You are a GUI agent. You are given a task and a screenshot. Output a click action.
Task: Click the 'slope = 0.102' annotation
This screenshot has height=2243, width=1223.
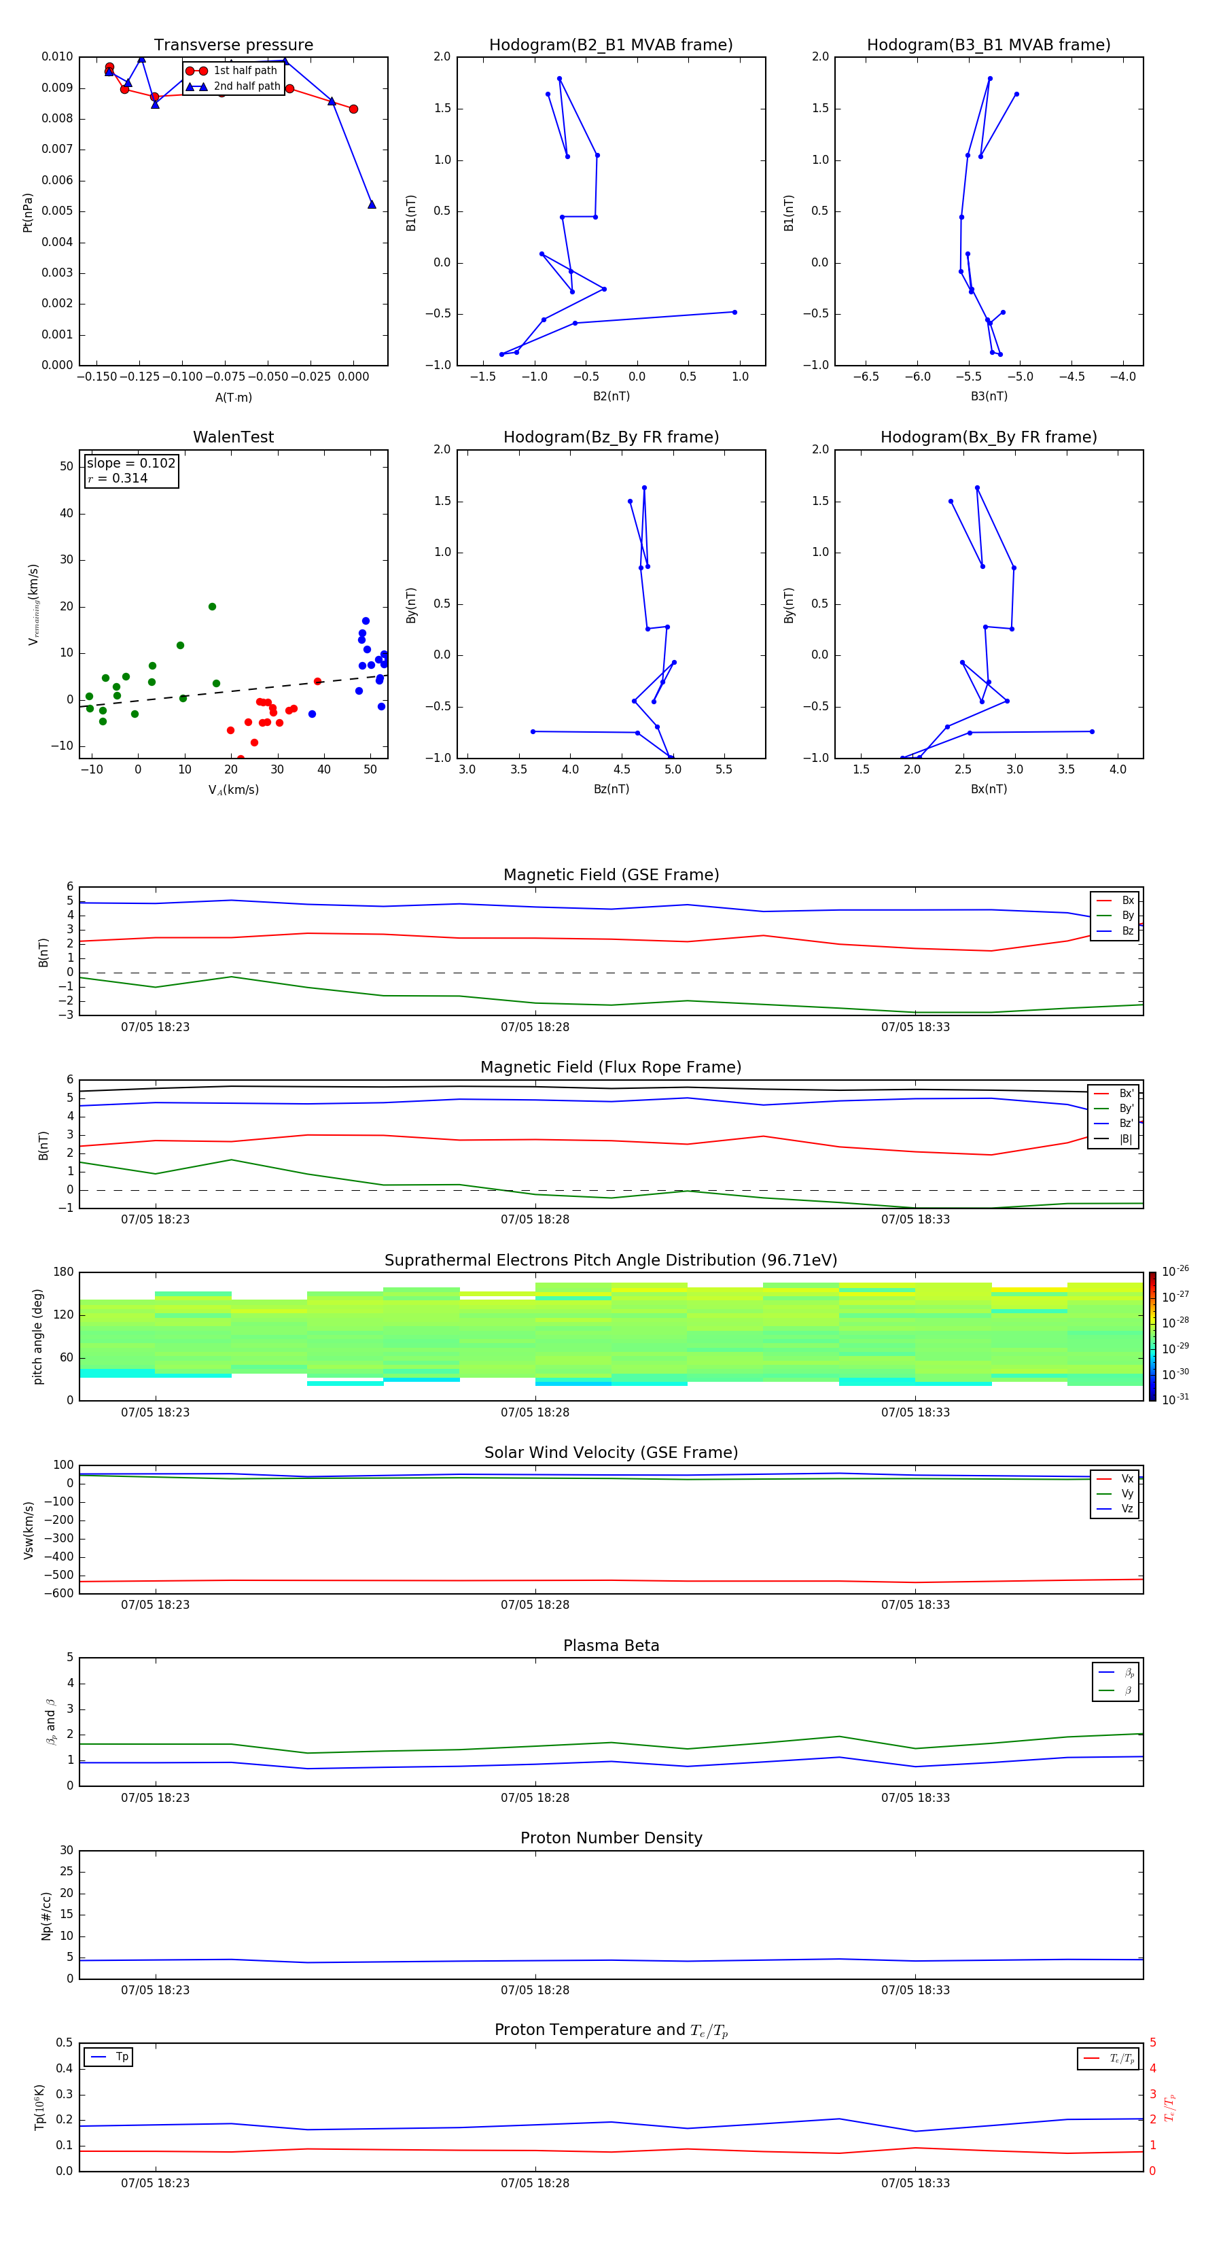point(131,464)
